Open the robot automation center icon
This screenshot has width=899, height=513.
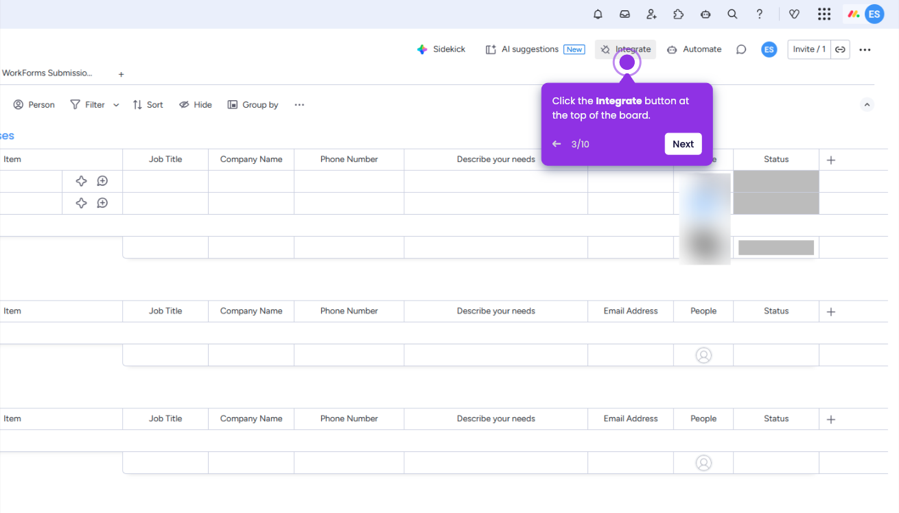[x=705, y=14]
